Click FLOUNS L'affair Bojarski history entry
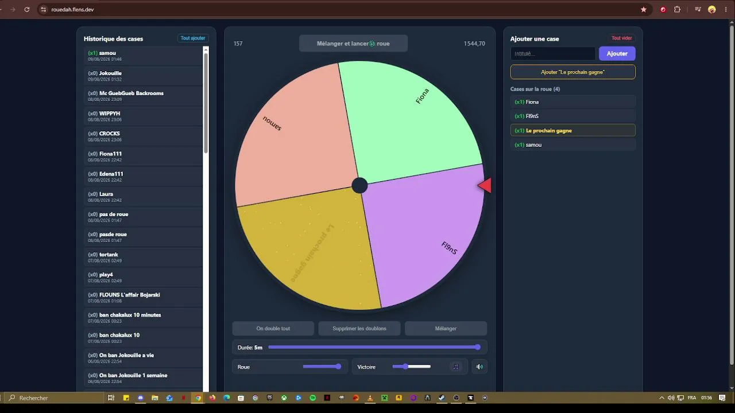This screenshot has width=735, height=413. point(144,297)
